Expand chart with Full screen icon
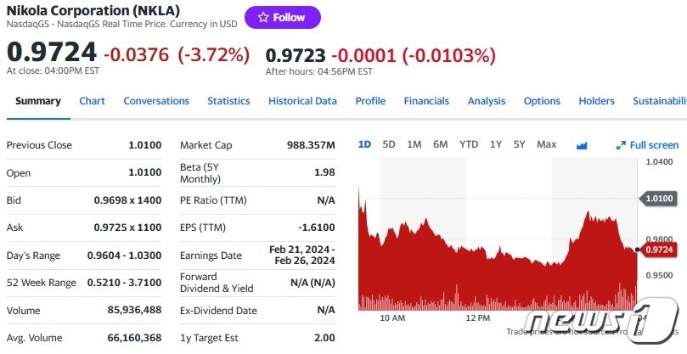 tap(647, 145)
